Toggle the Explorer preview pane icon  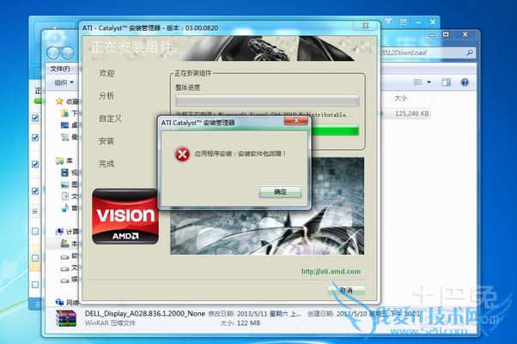point(447,82)
